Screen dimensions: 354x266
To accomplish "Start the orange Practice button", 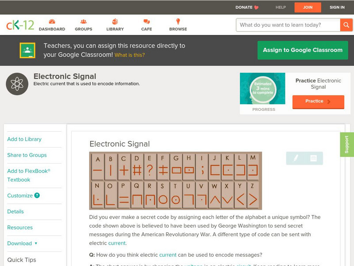I will click(318, 102).
